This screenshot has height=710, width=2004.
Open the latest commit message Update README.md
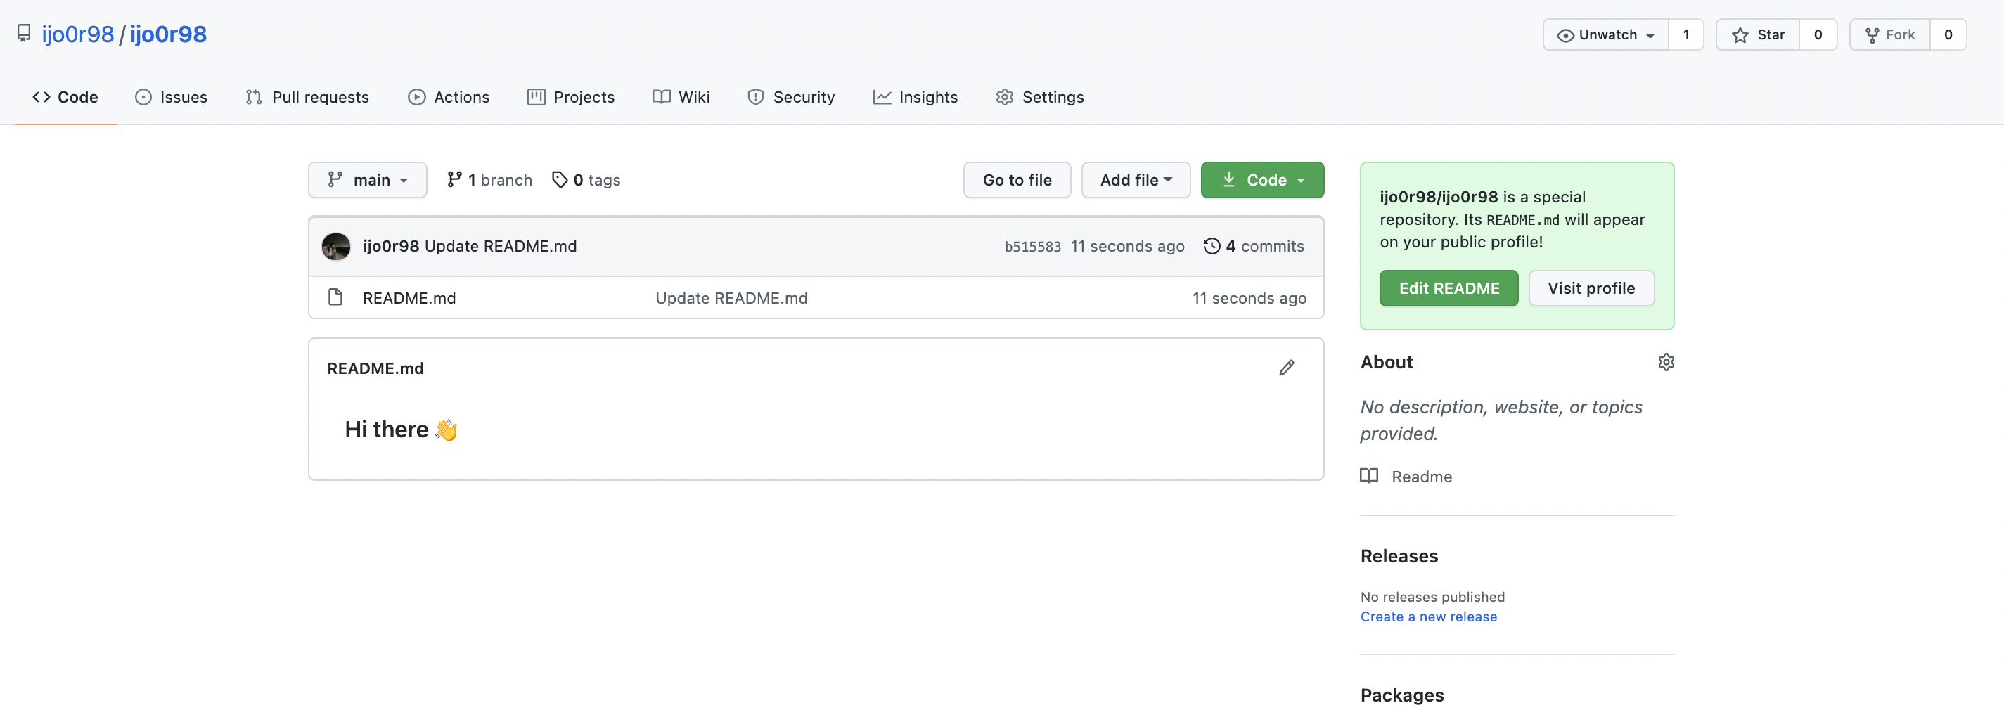500,247
